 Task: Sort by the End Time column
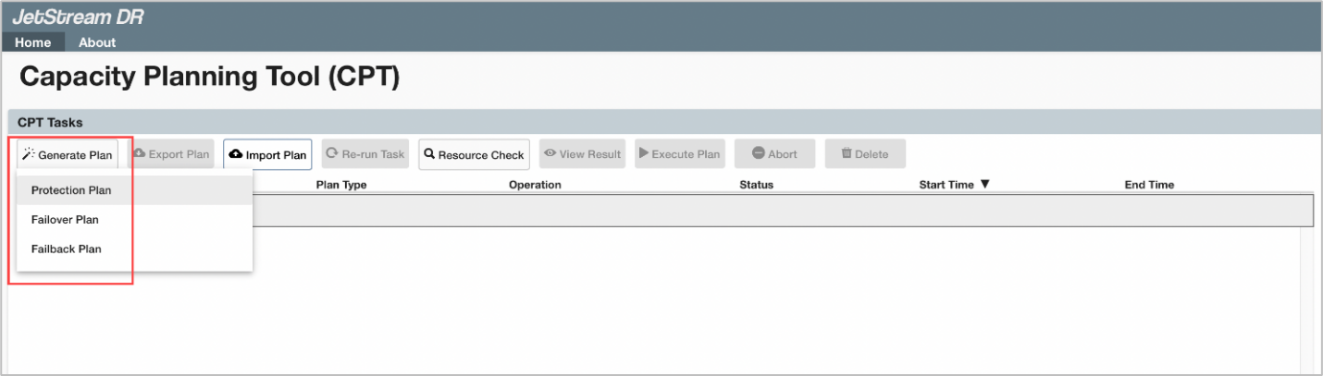1149,185
